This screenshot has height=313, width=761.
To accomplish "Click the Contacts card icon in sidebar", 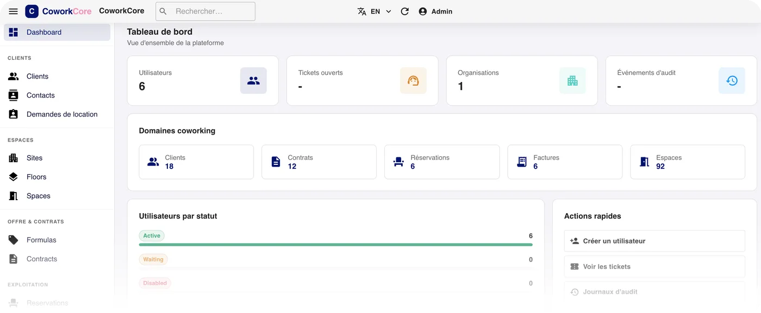I will coord(14,95).
